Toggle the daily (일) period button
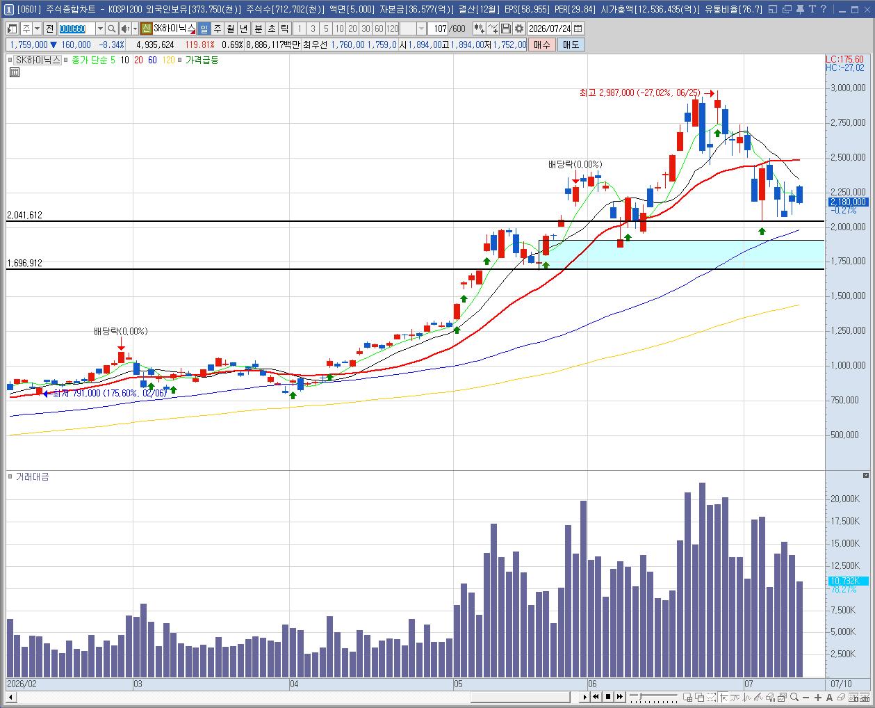This screenshot has height=708, width=875. tap(203, 29)
